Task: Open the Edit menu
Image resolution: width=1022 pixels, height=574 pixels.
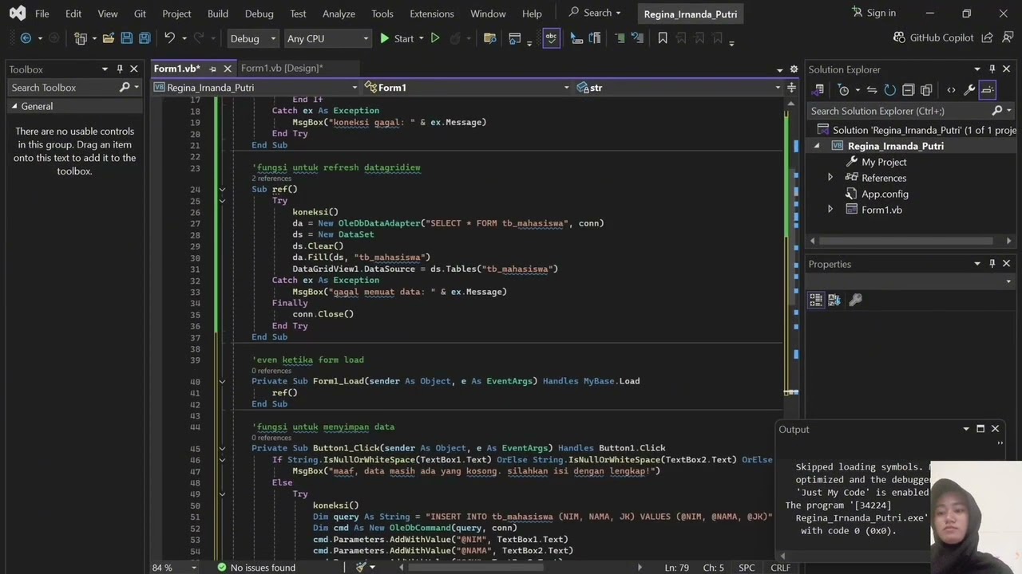Action: point(73,14)
